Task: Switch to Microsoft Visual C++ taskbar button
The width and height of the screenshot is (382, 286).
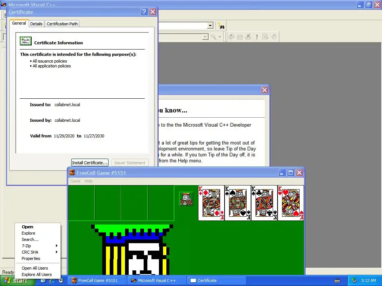Action: pyautogui.click(x=157, y=280)
